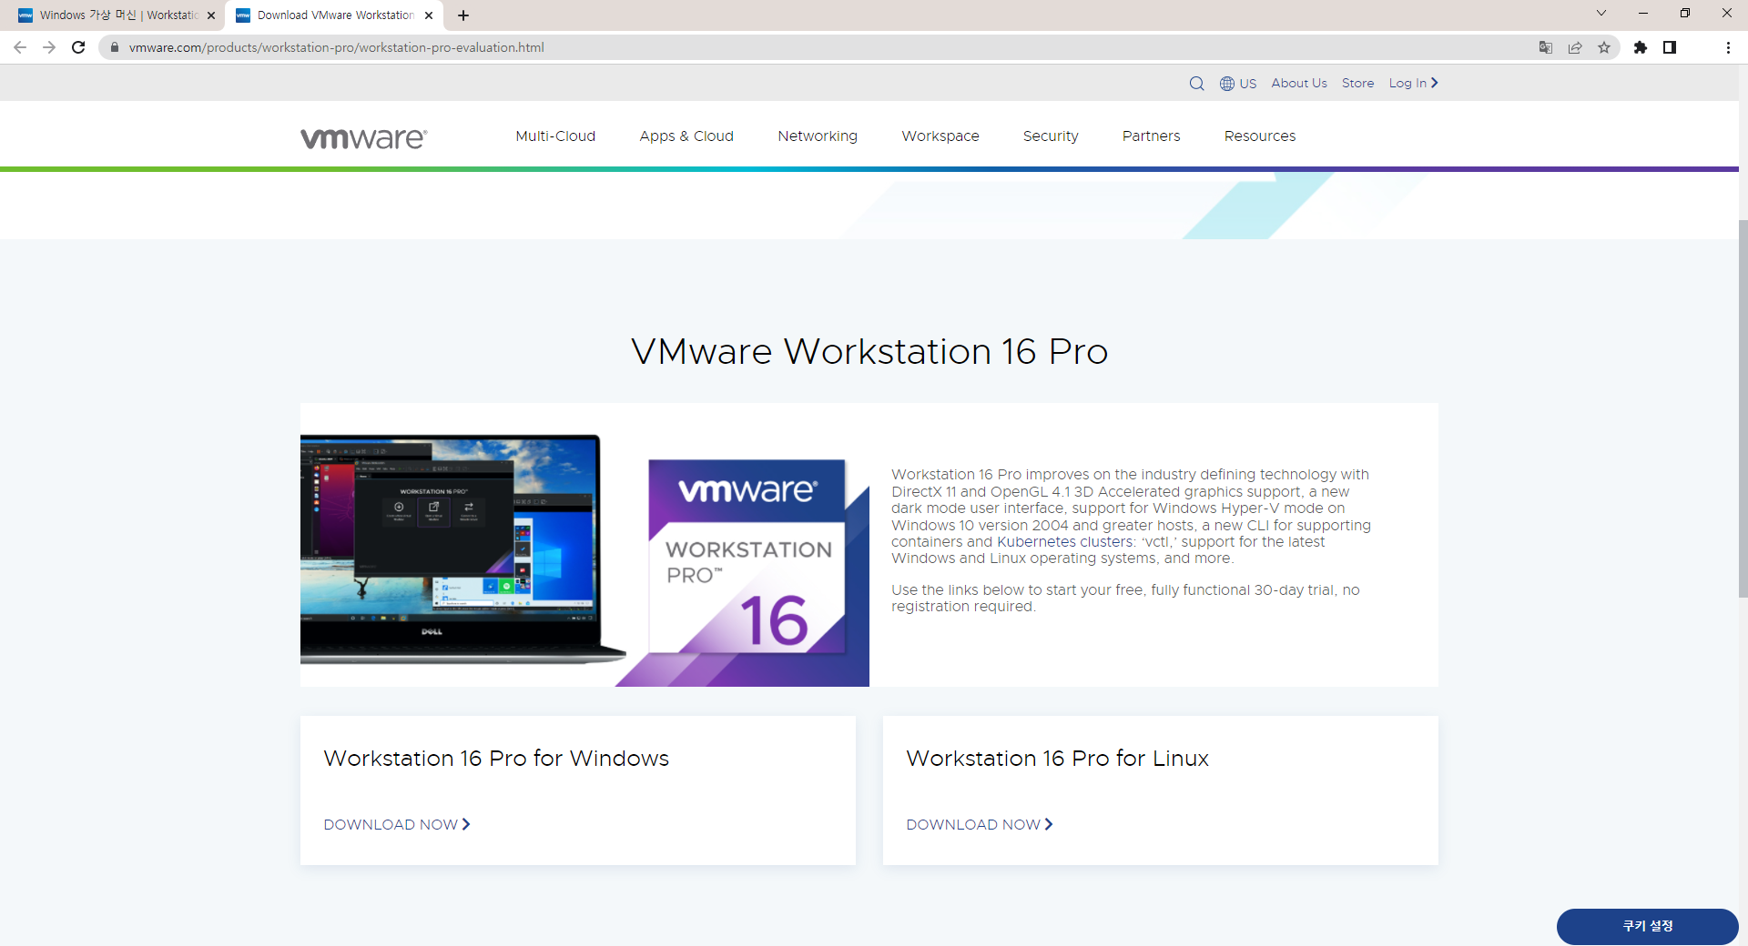
Task: Bookmark this page with star icon
Action: click(1604, 47)
